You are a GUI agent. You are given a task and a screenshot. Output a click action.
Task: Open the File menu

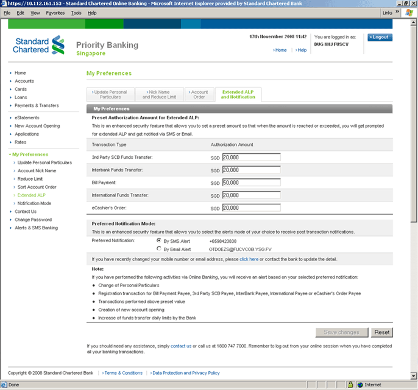(7, 13)
